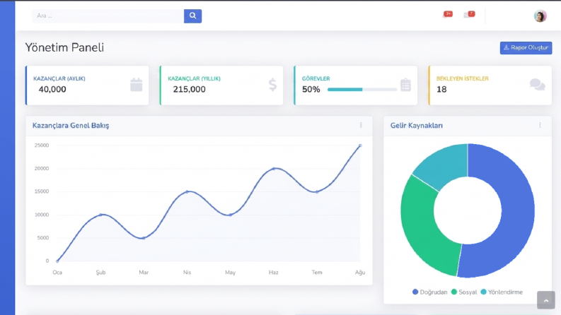
Task: Click the blue search magnifier button
Action: [192, 16]
